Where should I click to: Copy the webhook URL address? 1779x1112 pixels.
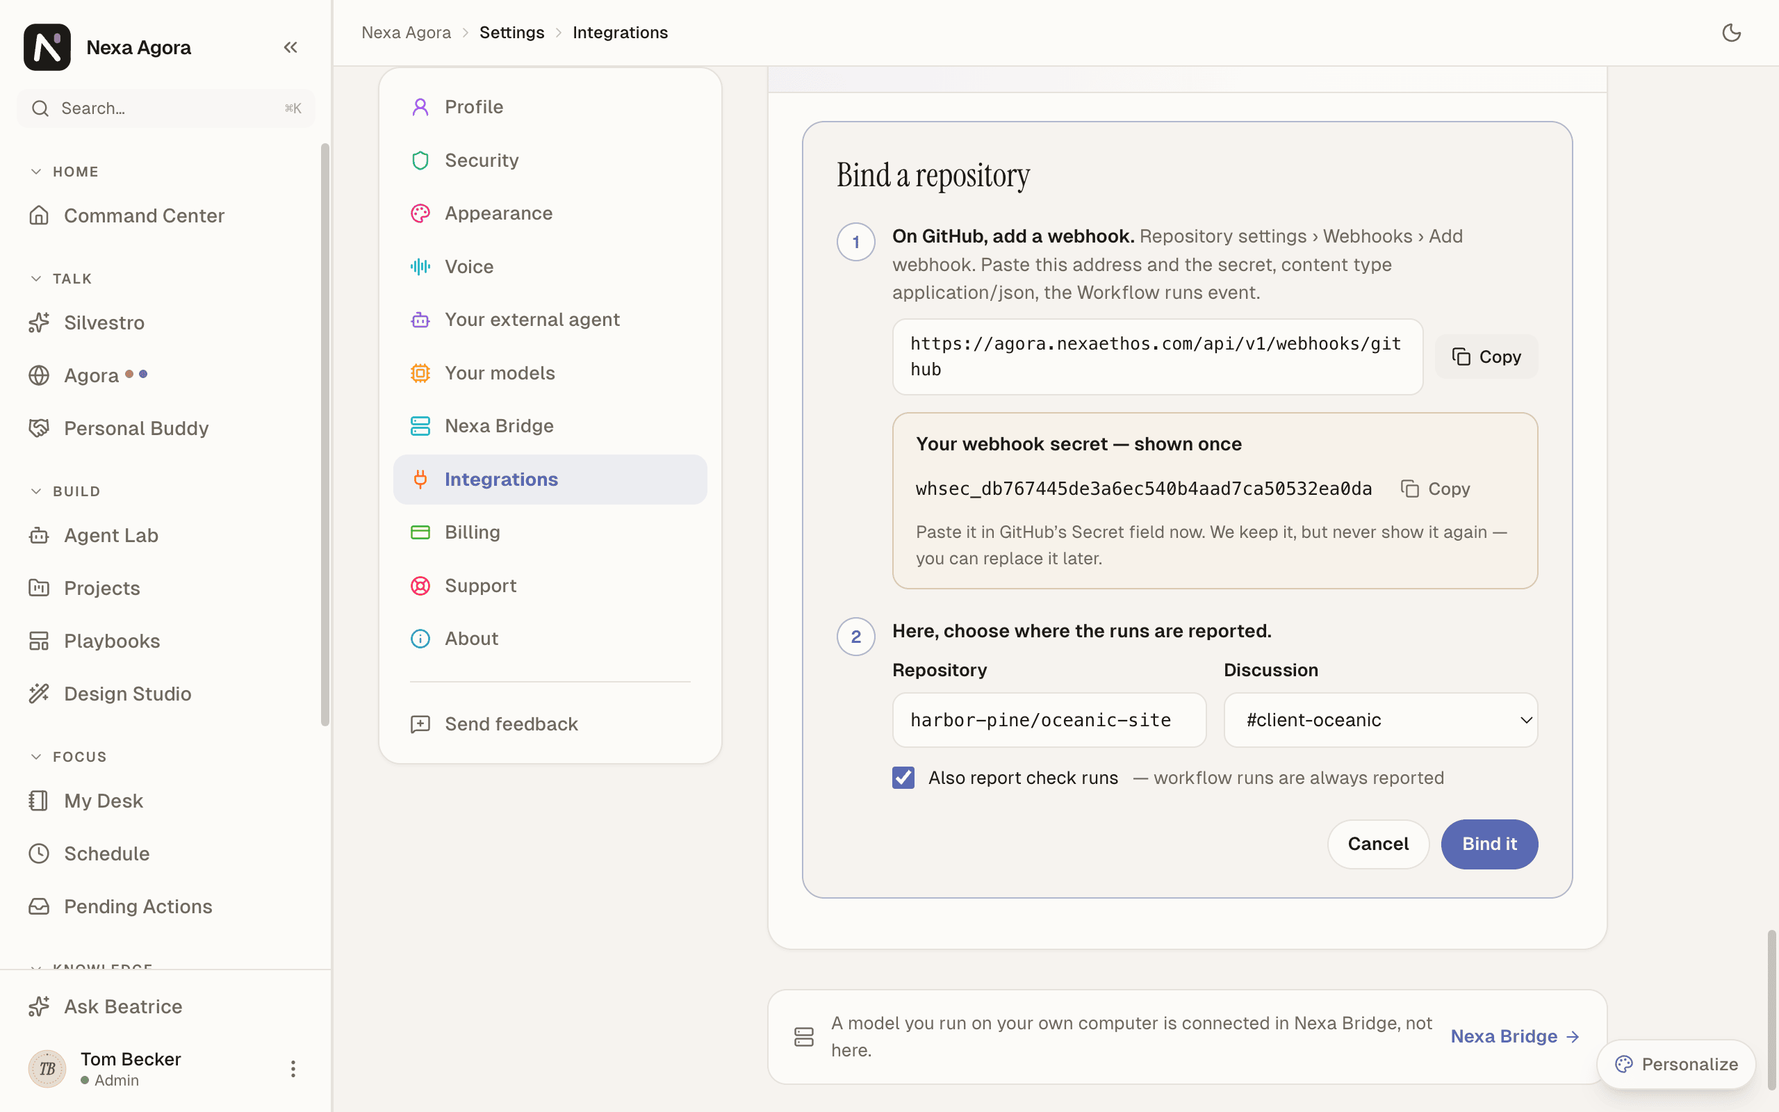pyautogui.click(x=1486, y=357)
